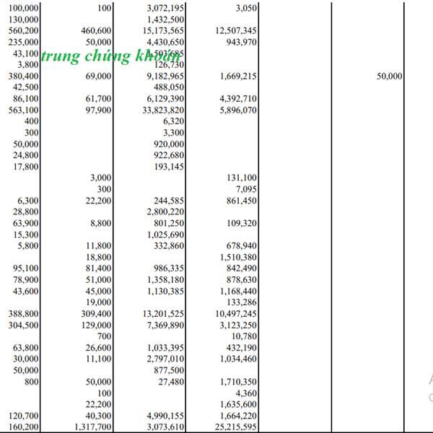This screenshot has width=433, height=433.
Task: Select the value 1,432,500
Action: click(x=165, y=19)
